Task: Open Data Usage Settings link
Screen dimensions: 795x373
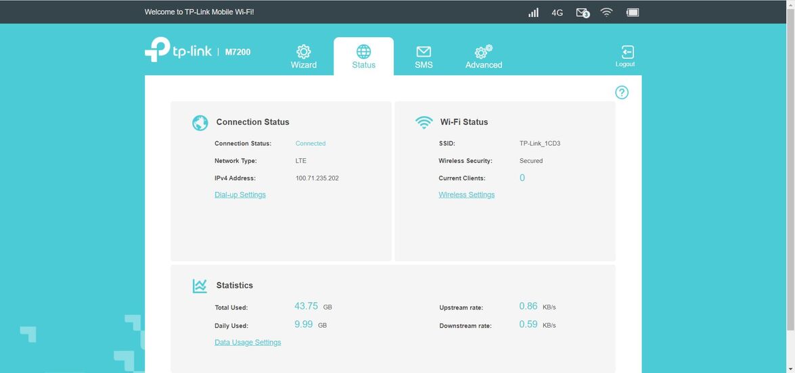Action: [x=248, y=343]
